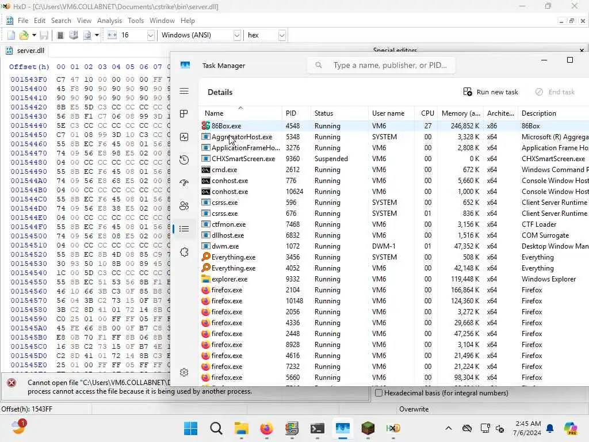
Task: Open the Analysis menu in HxD
Action: tap(109, 21)
